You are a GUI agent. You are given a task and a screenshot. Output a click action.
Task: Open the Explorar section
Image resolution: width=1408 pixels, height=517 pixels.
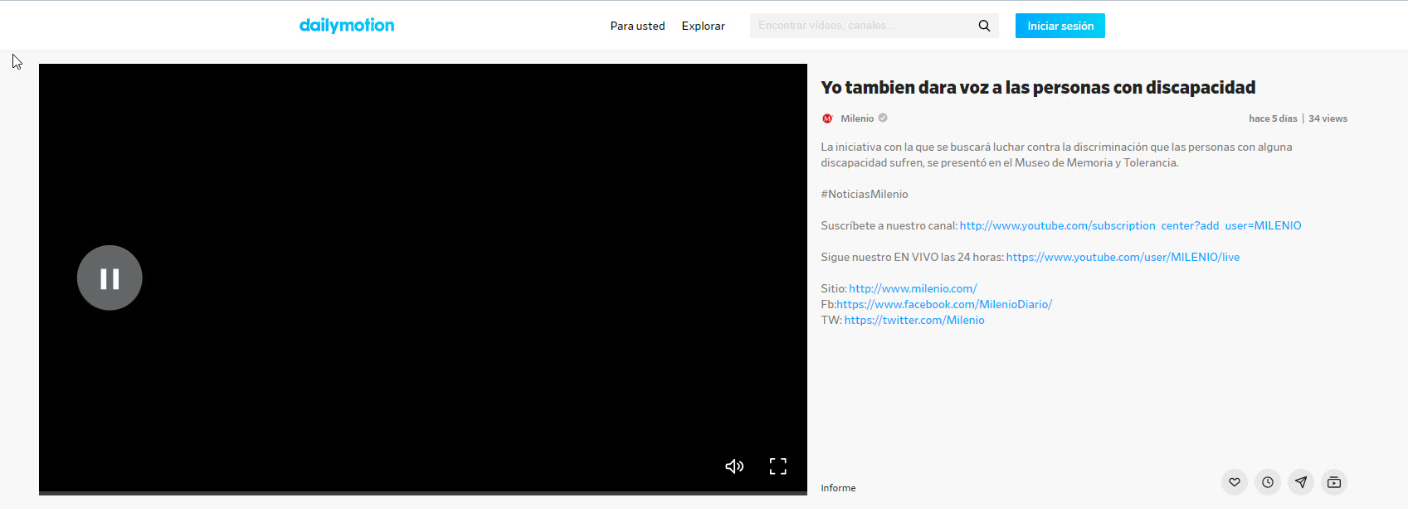click(703, 26)
